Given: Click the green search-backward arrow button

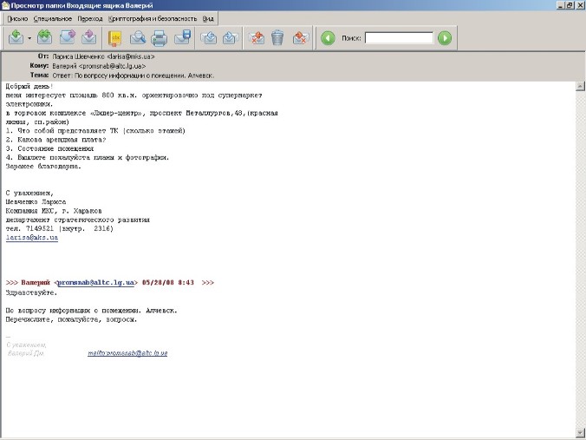Looking at the screenshot, I should click(x=328, y=38).
